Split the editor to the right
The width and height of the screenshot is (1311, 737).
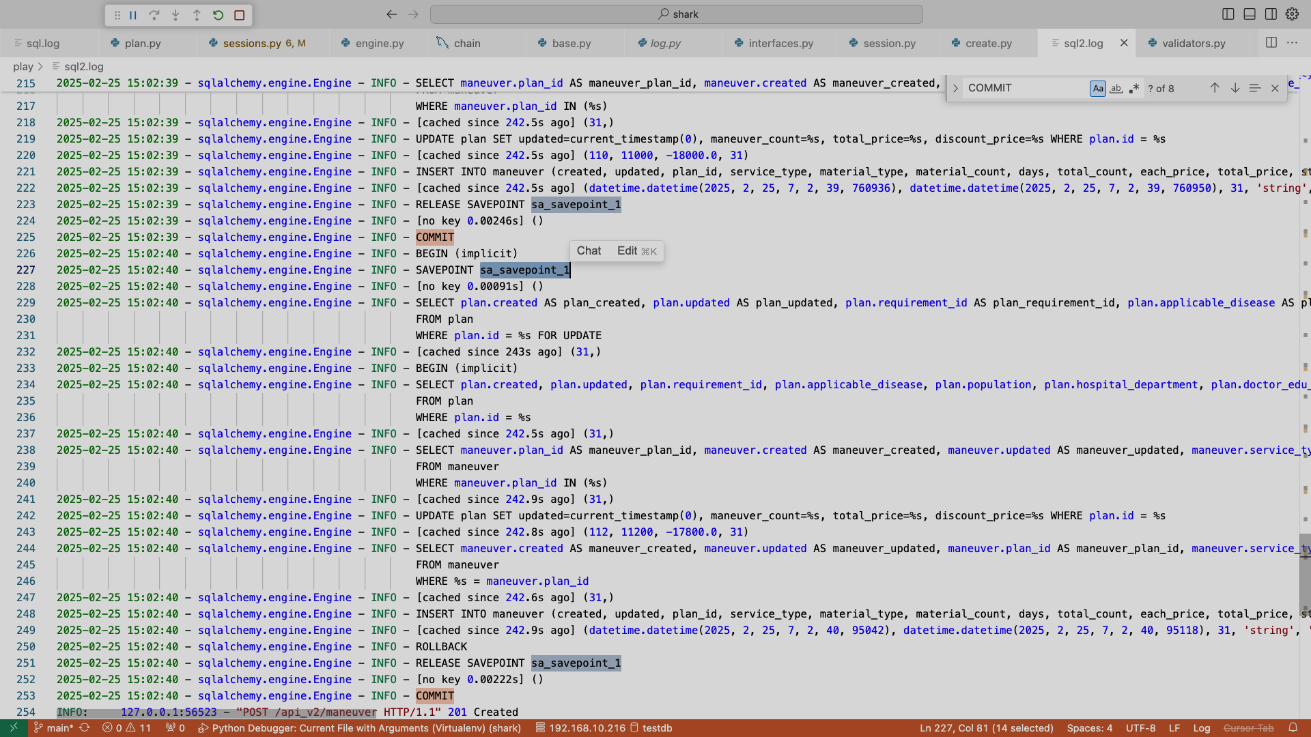tap(1271, 42)
